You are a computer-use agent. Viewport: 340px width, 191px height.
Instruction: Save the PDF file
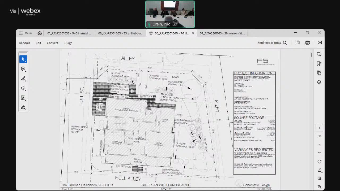[x=297, y=42]
